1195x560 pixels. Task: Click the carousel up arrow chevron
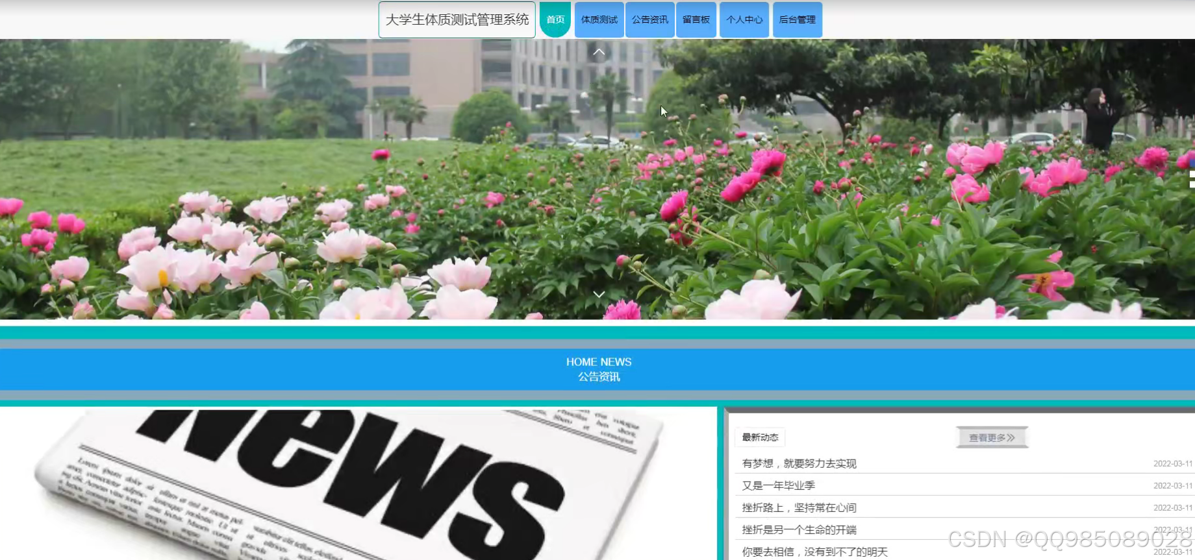(x=599, y=52)
